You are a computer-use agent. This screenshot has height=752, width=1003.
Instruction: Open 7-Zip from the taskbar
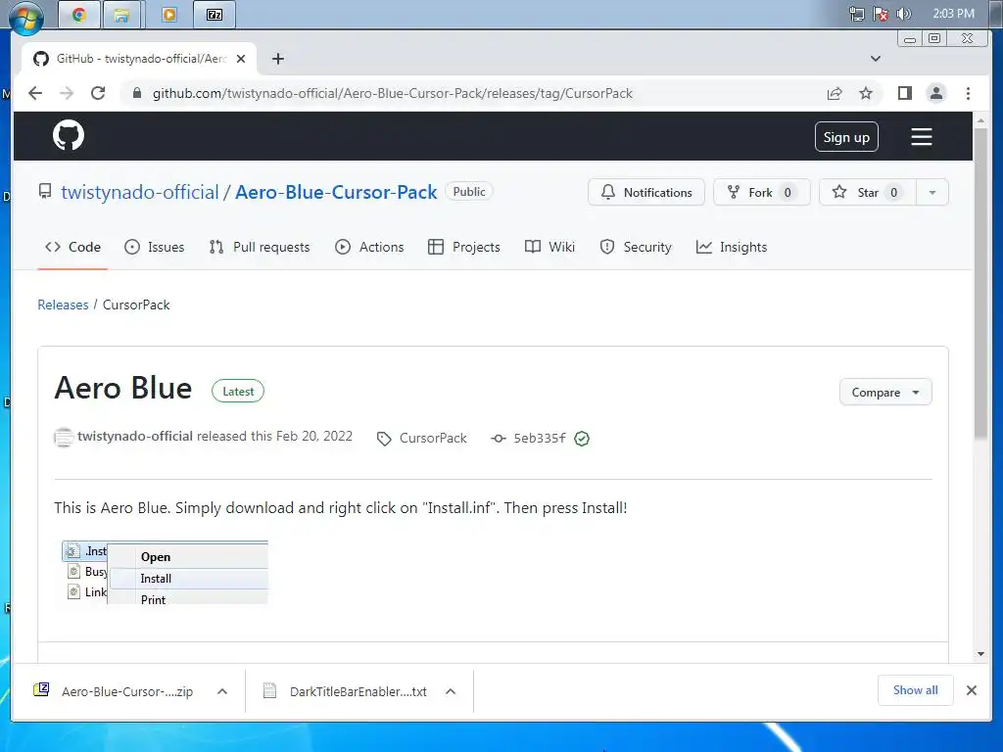(x=215, y=15)
